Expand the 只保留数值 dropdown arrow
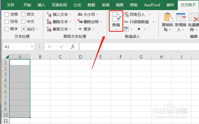The image size is (199, 124). 153,22
